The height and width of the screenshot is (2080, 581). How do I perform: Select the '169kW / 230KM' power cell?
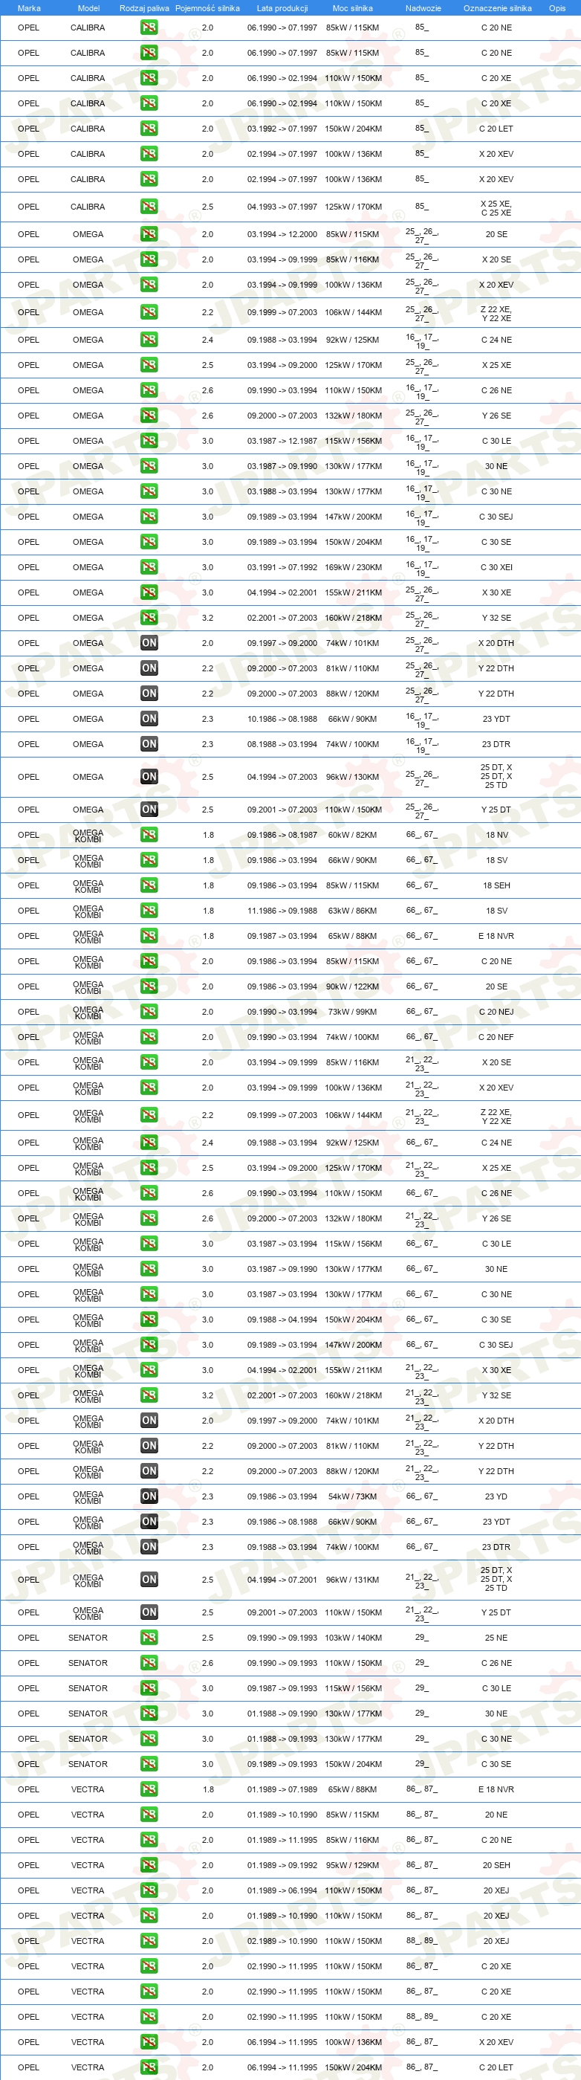[x=354, y=568]
